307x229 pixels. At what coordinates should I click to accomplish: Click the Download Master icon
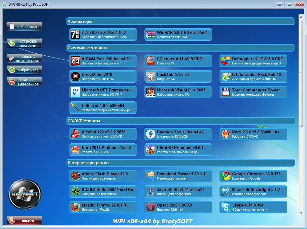(151, 176)
